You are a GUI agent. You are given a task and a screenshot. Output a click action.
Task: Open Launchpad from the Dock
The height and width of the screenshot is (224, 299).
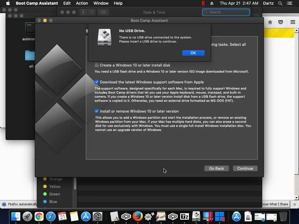coord(27,216)
